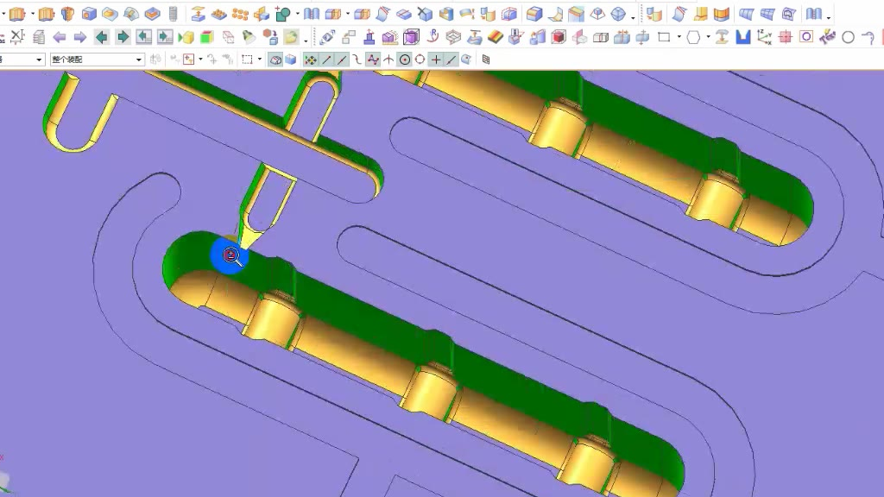Viewport: 884px width, 497px height.
Task: Expand the rectangle tool dropdown arrow
Action: (x=679, y=37)
